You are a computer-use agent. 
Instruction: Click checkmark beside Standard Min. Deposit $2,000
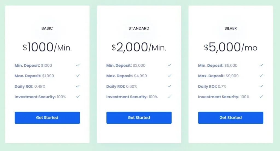(x=170, y=65)
